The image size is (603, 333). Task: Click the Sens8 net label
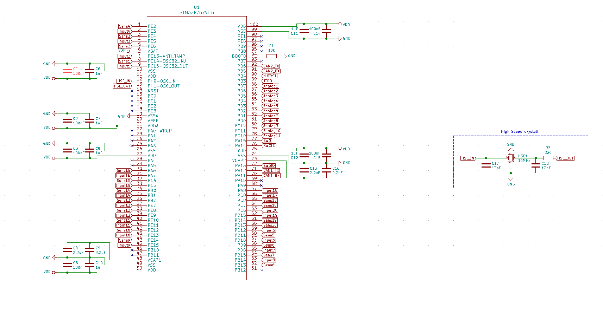coord(269,265)
